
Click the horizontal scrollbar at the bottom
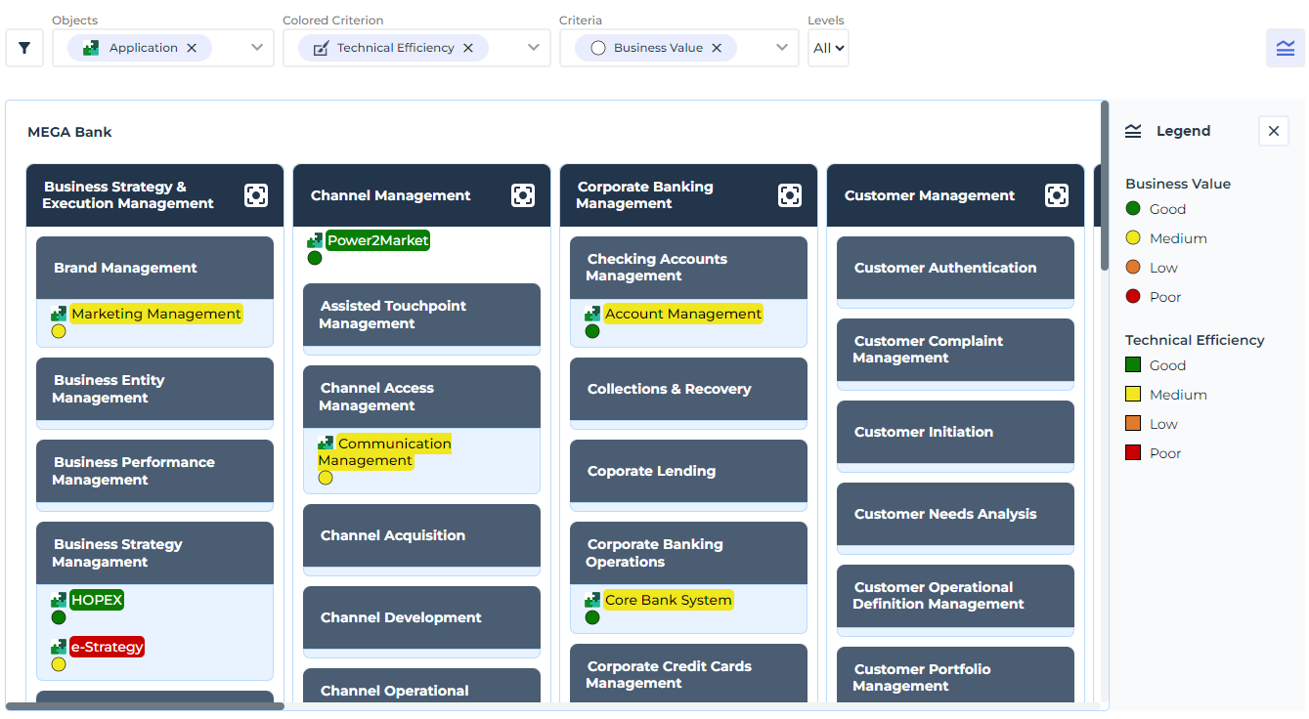(147, 705)
